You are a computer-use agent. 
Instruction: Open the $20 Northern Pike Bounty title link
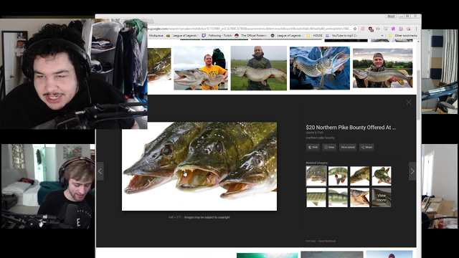tap(351, 128)
